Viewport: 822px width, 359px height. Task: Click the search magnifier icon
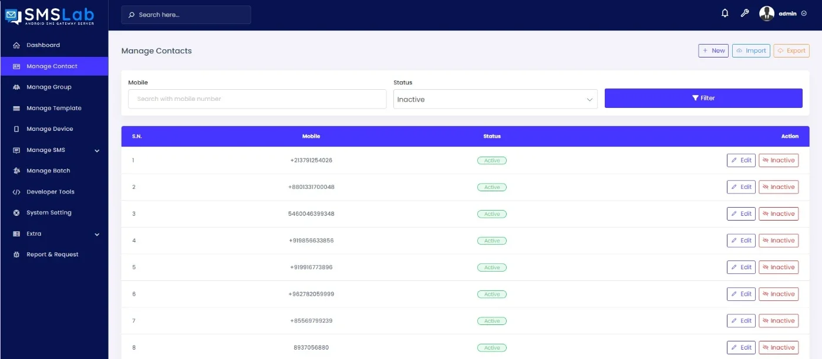click(x=132, y=15)
